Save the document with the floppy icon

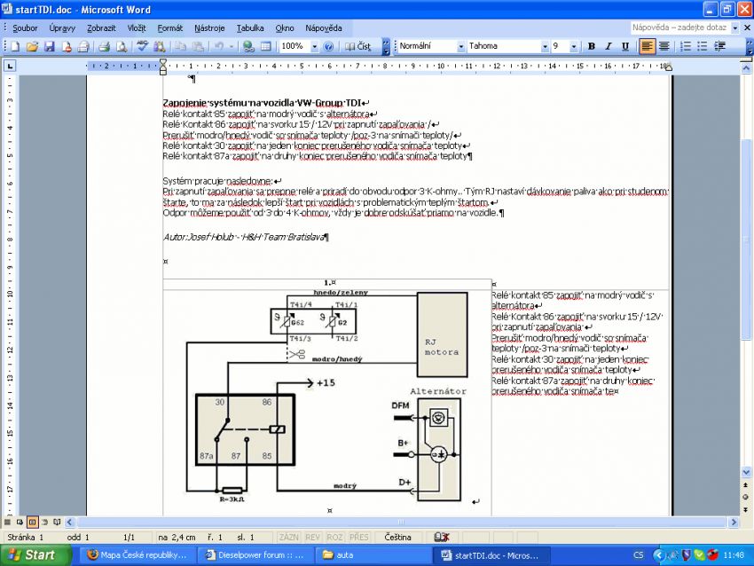click(x=49, y=47)
